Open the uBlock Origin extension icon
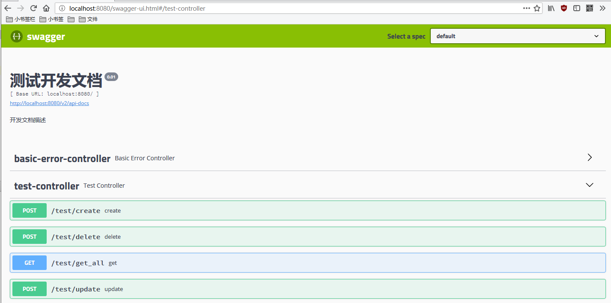 [x=564, y=8]
